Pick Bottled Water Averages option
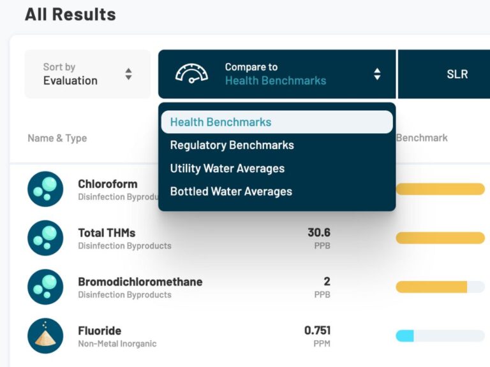The image size is (490, 367). point(231,191)
